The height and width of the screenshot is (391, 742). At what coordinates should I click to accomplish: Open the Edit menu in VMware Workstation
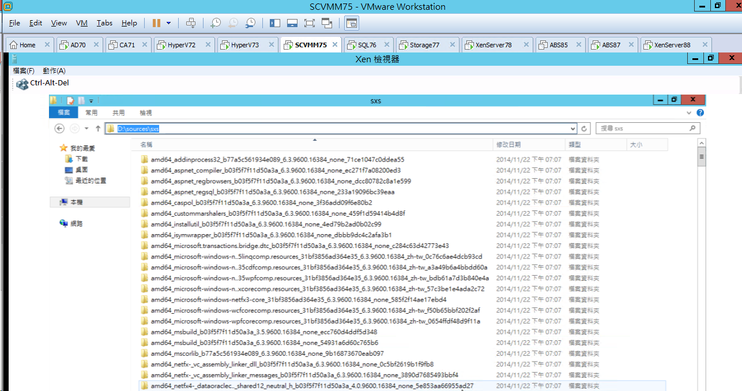36,23
